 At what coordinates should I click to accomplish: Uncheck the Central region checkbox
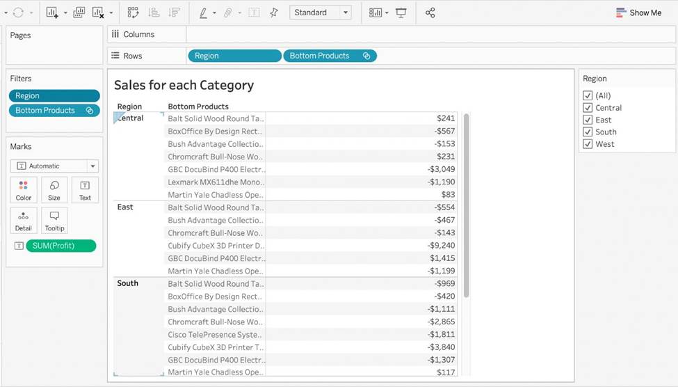point(588,108)
